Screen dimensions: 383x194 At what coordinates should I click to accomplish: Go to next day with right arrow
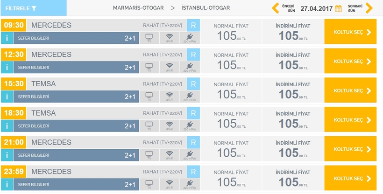(x=369, y=8)
